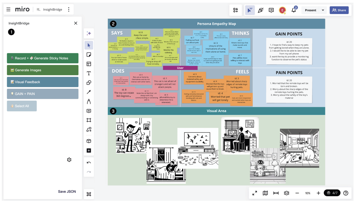Choose the shapes tool
356x204 pixels.
point(89,83)
